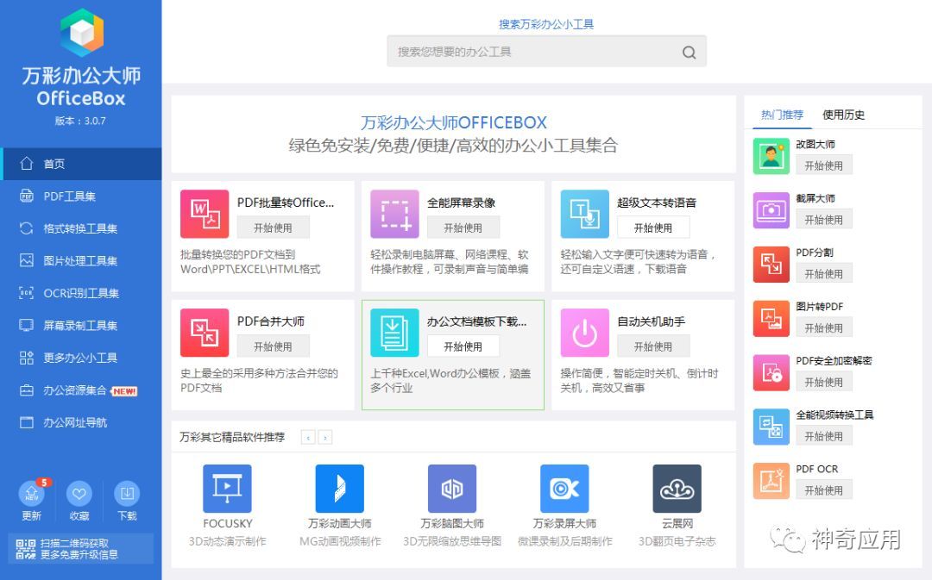
Task: Click the PDF批量转Office tool icon
Action: point(205,214)
